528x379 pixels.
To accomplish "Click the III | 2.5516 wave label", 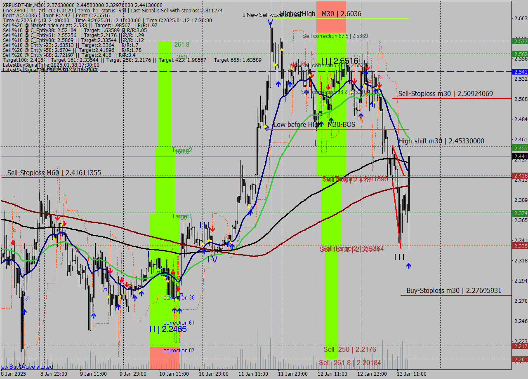I will click(x=339, y=61).
